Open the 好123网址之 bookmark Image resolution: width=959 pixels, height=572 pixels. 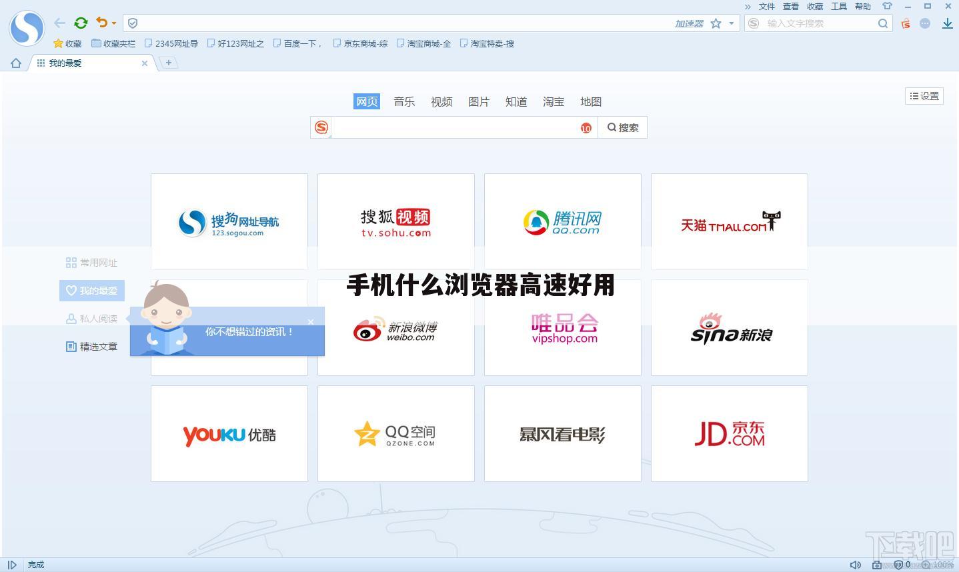pyautogui.click(x=235, y=43)
